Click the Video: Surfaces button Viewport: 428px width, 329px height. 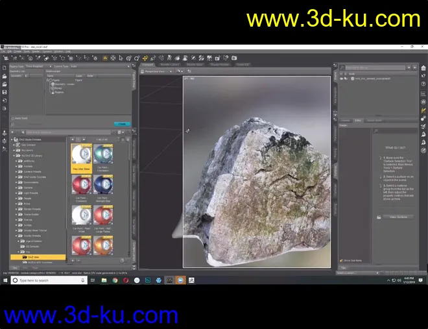[398, 217]
